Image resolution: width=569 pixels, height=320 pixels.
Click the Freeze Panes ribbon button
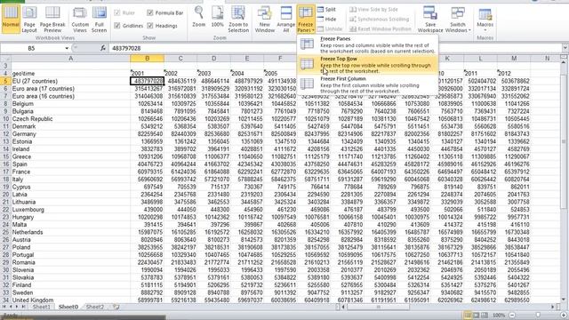click(306, 20)
